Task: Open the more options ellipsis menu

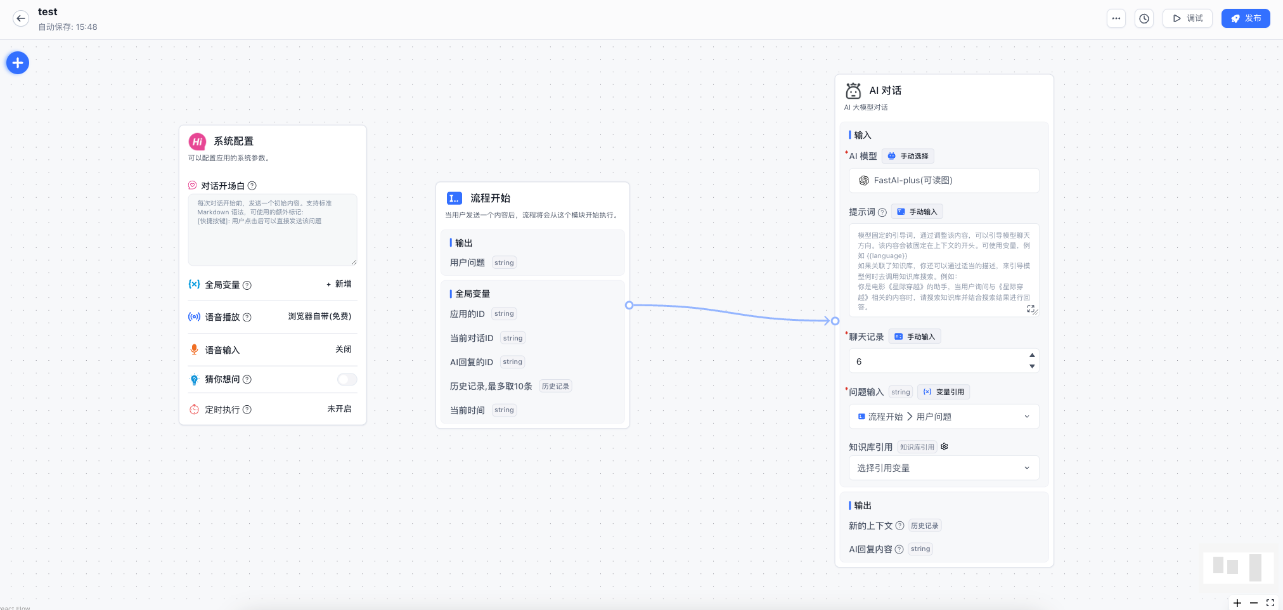Action: pos(1116,18)
